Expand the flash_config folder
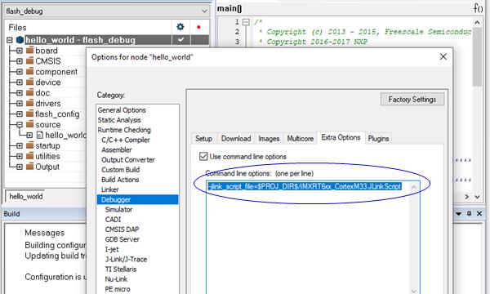This screenshot has width=490, height=294. point(20,114)
